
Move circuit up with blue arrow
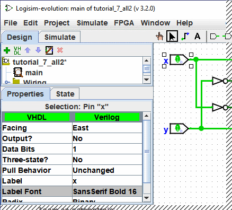[28, 50]
